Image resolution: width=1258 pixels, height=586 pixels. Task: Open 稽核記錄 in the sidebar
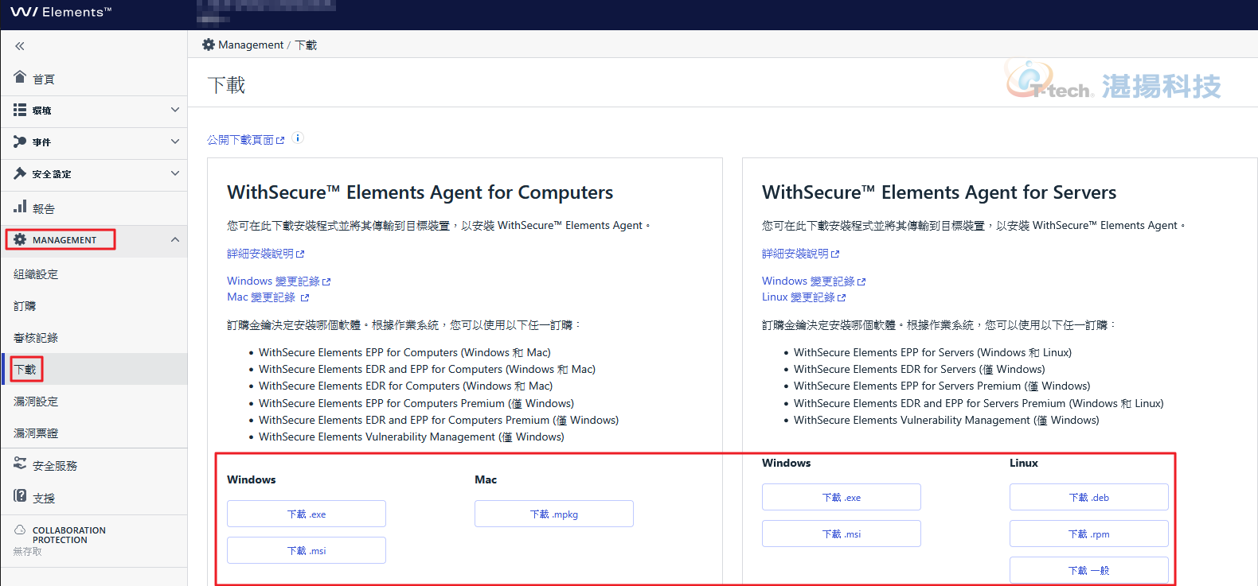[x=36, y=338]
